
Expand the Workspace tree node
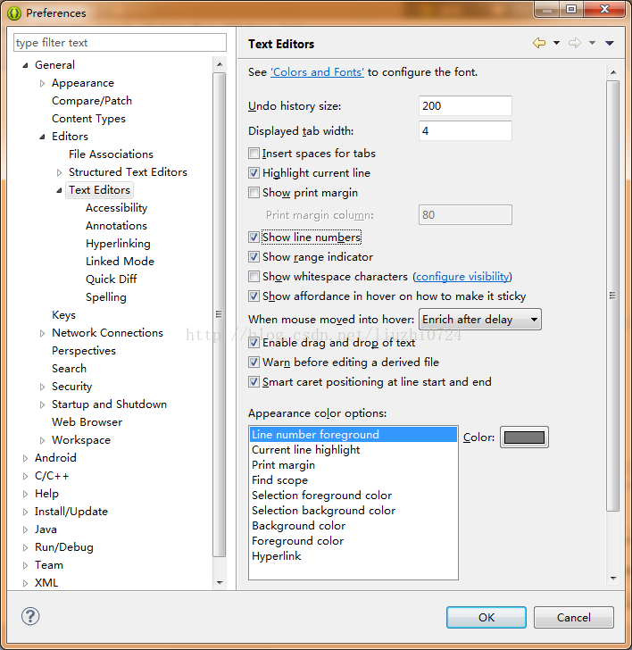[42, 440]
